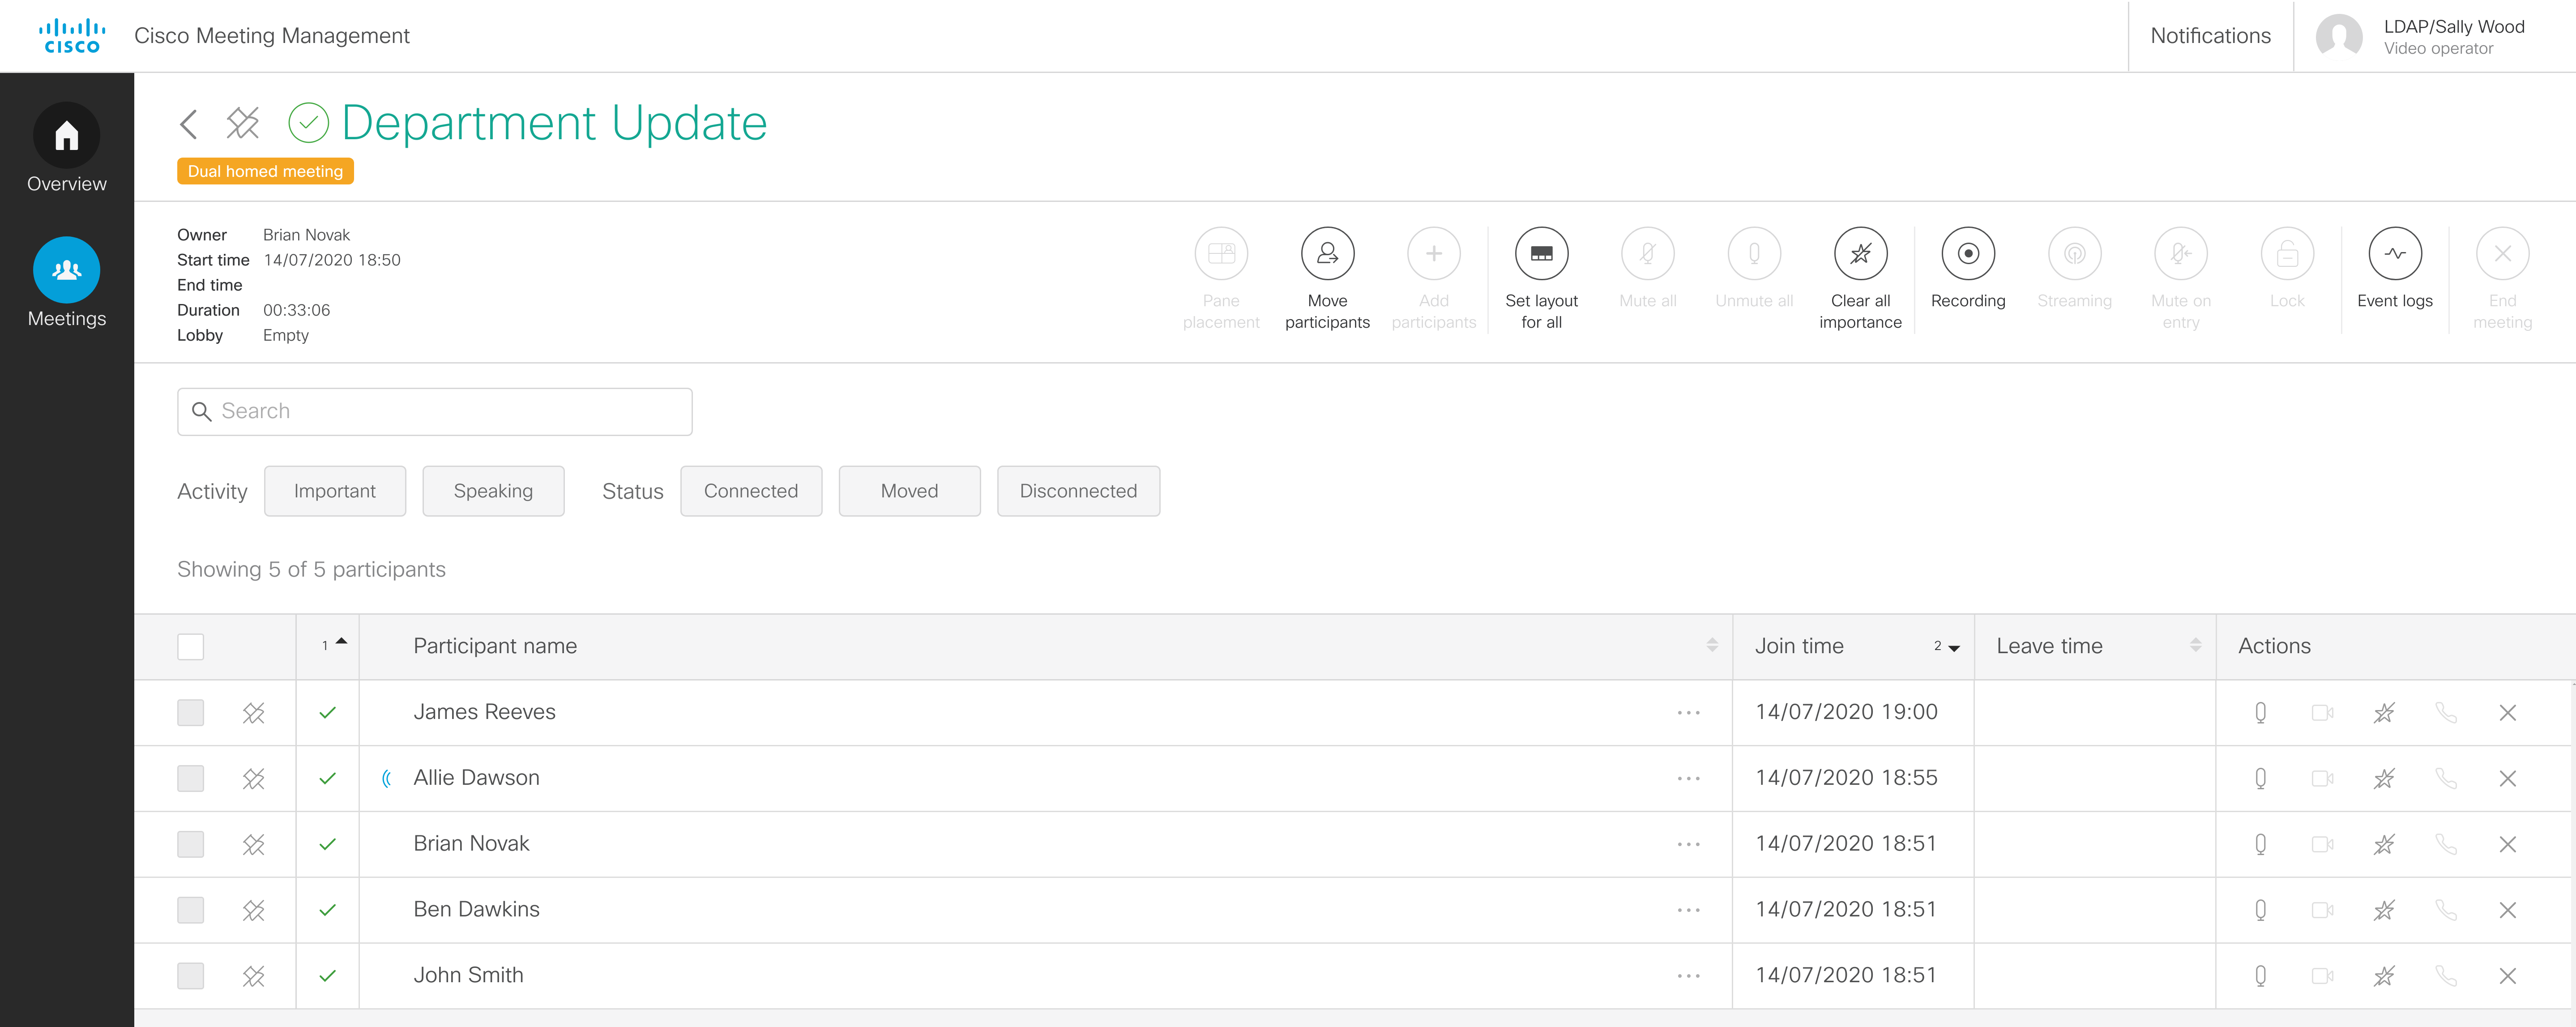Go back using the left chevron arrow
Image resolution: width=2576 pixels, height=1027 pixels.
189,124
